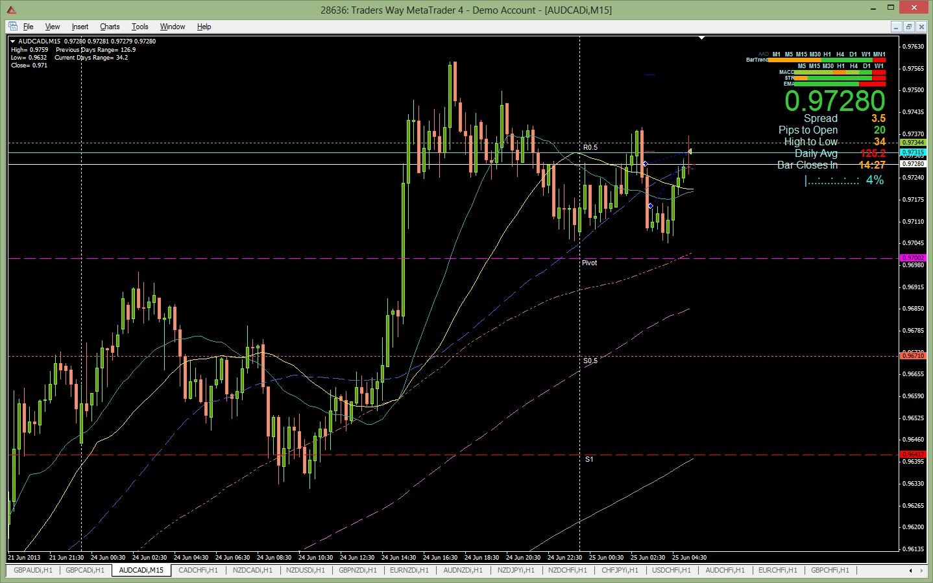The width and height of the screenshot is (933, 583).
Task: Switch to the NZDCHFi,H1 chart tab
Action: pyautogui.click(x=568, y=571)
